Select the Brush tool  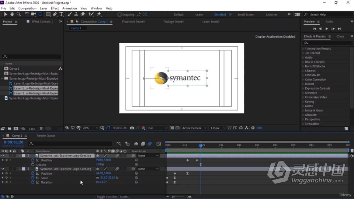pyautogui.click(x=70, y=14)
